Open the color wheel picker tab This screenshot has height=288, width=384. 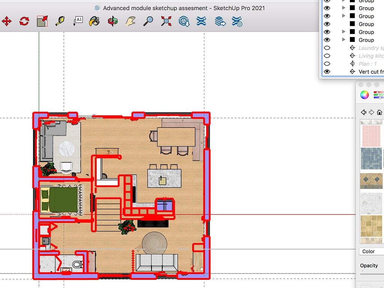coord(364,95)
